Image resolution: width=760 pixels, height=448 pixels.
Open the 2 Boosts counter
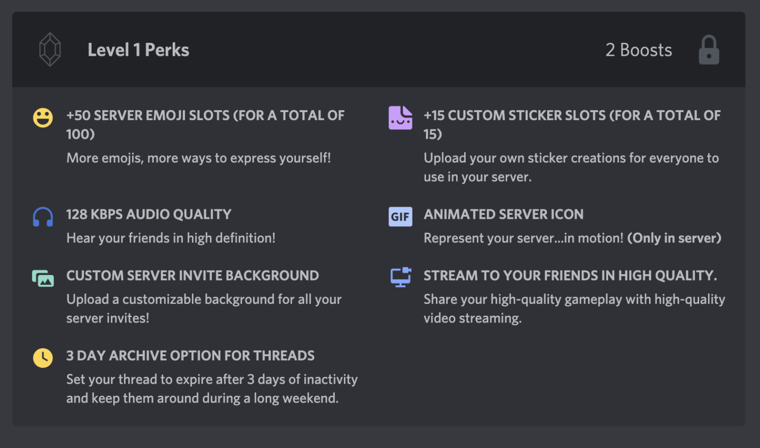tap(639, 49)
